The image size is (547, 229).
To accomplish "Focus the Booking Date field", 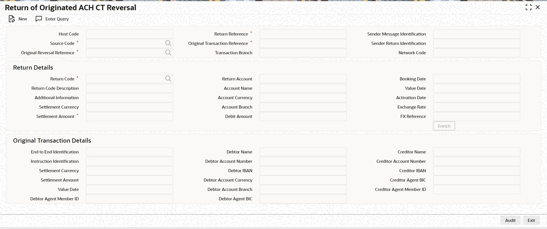I will (477, 79).
